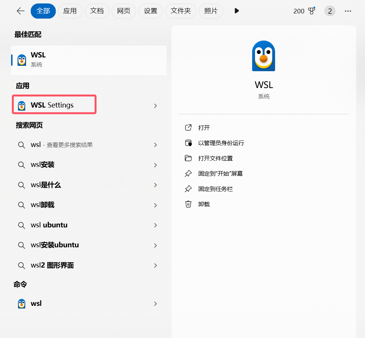This screenshot has width=365, height=338.
Task: Click the search icon beside wsl ubuntu
Action: (21, 225)
